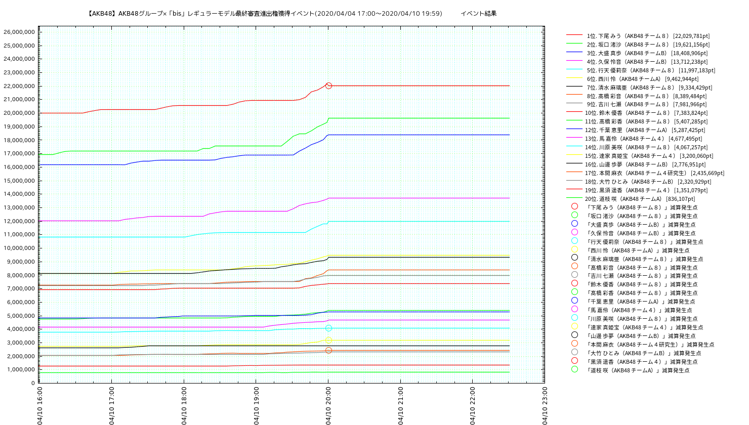Select legend entry 19位 黒須 遥香 [1,351,079pt]
The height and width of the screenshot is (425, 749).
pos(646,190)
